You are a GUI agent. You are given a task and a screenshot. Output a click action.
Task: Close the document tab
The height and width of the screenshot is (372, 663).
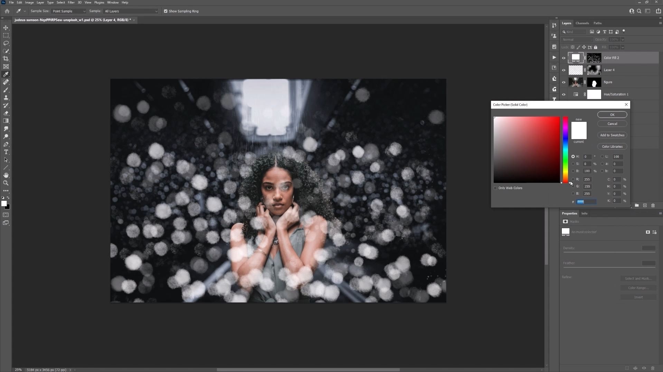[x=134, y=20]
